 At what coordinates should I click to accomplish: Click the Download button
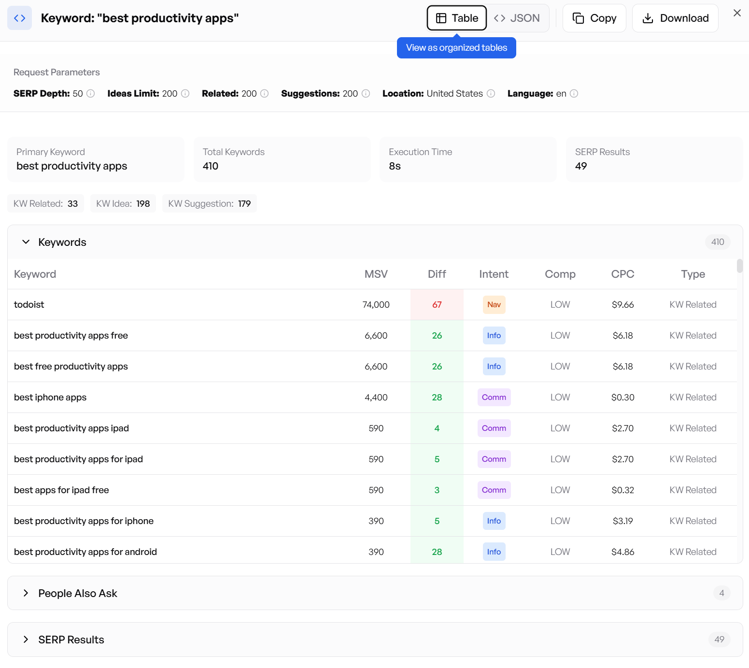coord(675,18)
